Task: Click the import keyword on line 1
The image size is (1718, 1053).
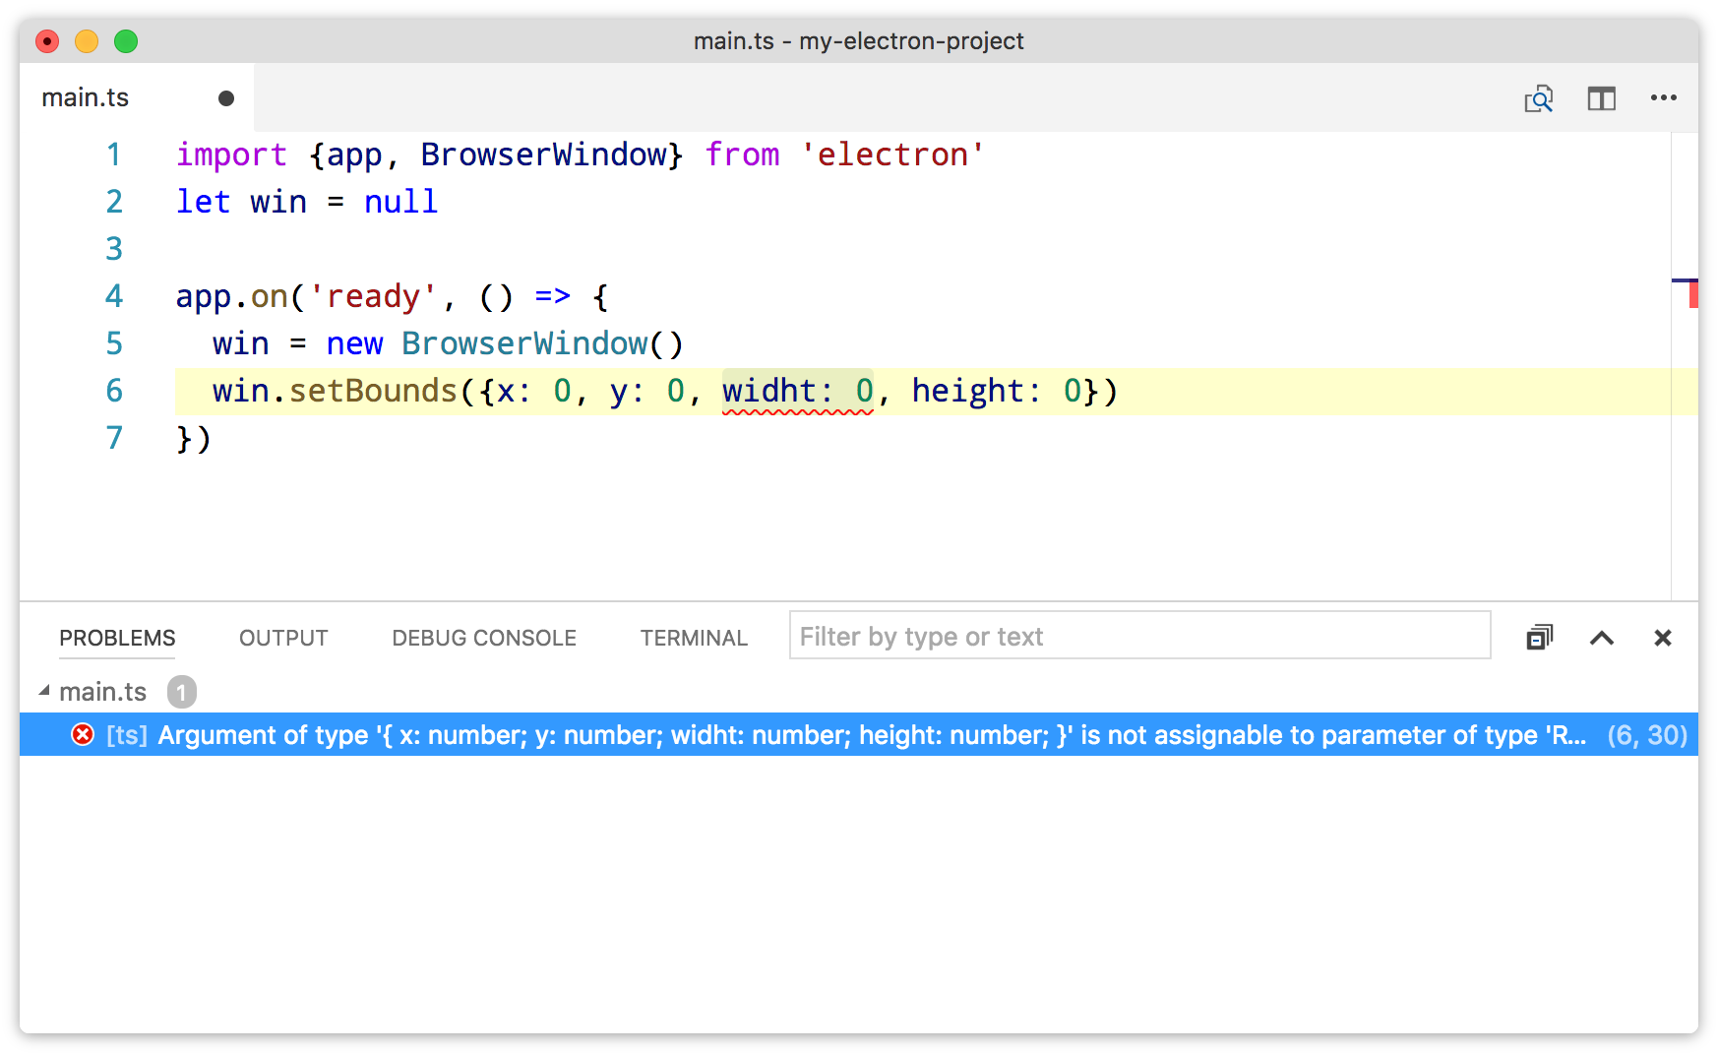Action: point(231,155)
